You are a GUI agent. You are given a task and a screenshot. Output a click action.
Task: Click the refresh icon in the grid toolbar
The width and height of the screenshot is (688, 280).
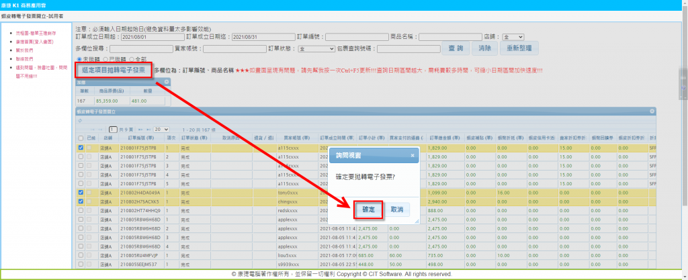pos(80,120)
